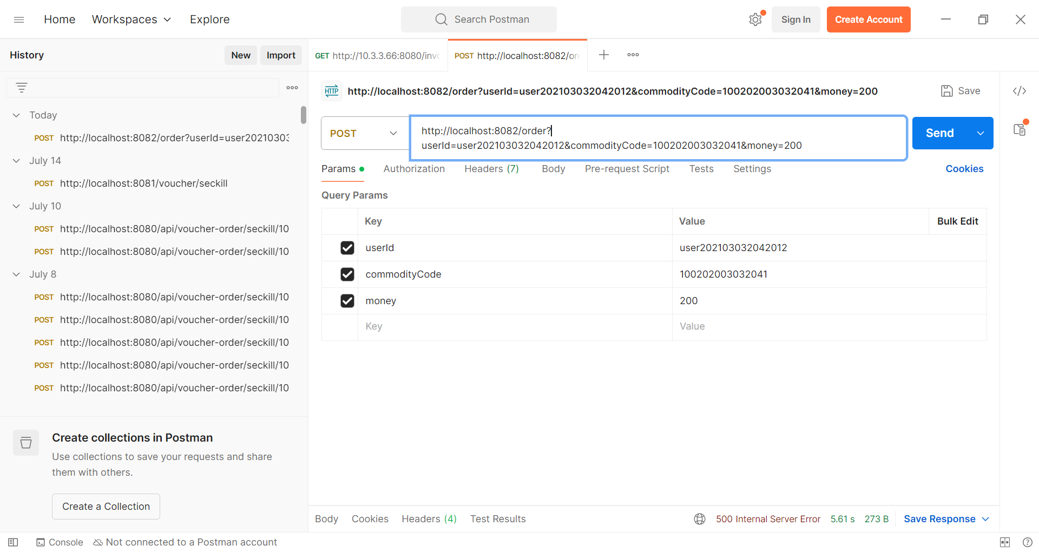
Task: Click the Search Postman field
Action: (478, 19)
